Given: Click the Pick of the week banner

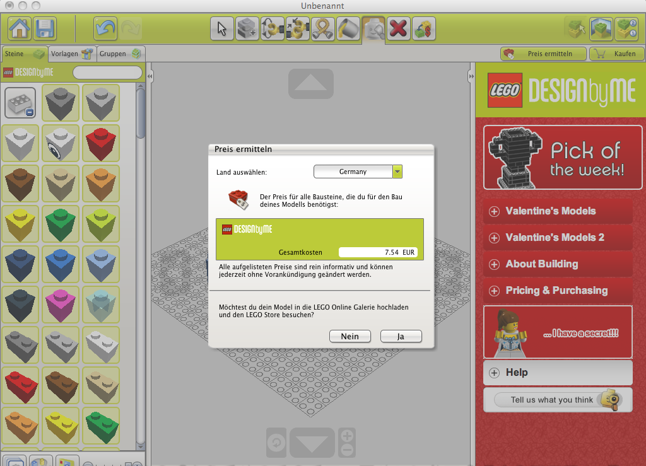Looking at the screenshot, I should point(561,157).
